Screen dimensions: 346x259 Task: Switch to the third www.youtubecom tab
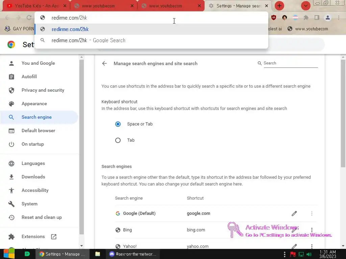point(171,6)
